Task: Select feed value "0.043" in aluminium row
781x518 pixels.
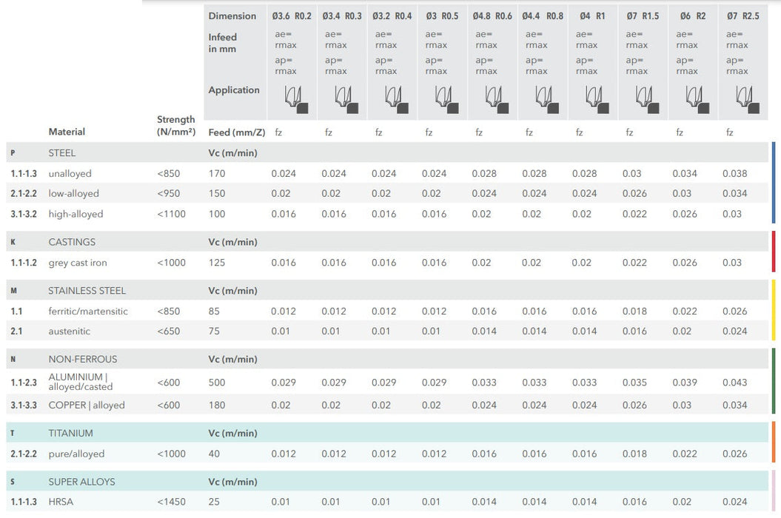Action: tap(734, 383)
